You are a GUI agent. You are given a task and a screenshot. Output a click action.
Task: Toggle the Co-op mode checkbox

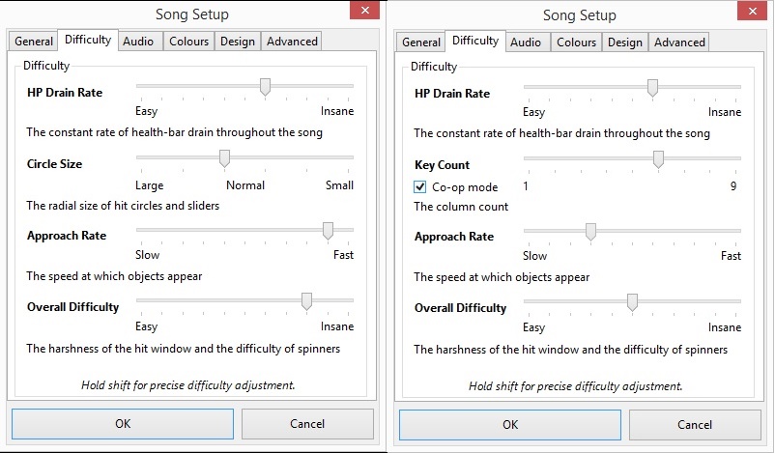[x=420, y=186]
